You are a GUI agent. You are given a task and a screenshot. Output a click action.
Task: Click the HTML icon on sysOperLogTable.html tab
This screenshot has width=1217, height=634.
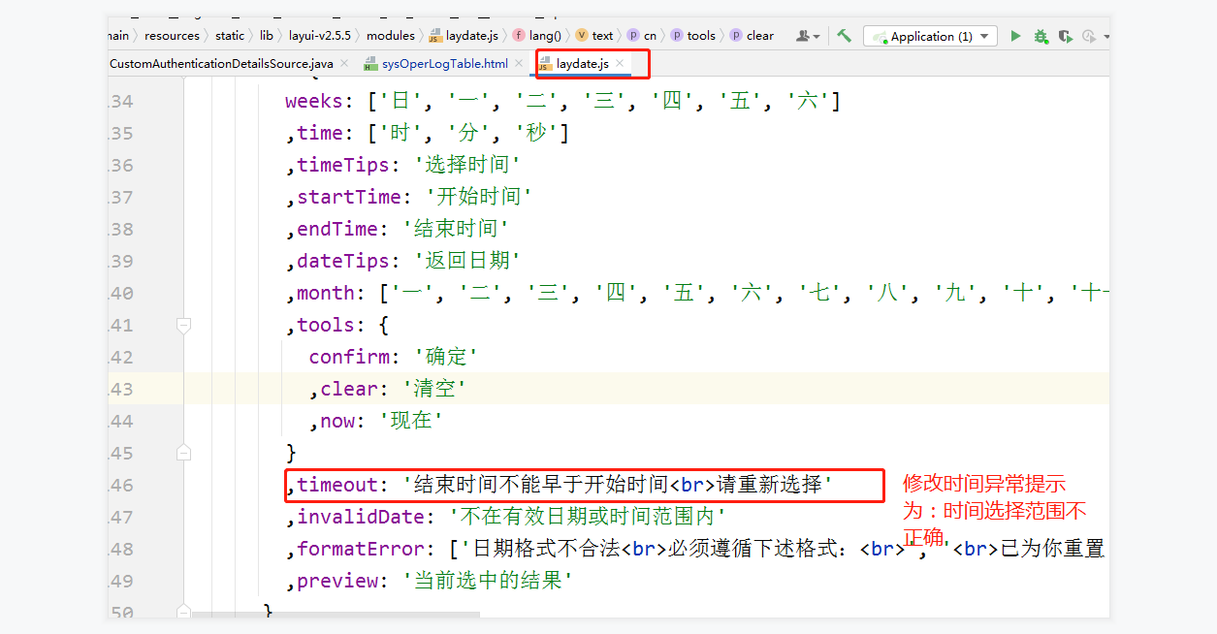click(x=371, y=63)
